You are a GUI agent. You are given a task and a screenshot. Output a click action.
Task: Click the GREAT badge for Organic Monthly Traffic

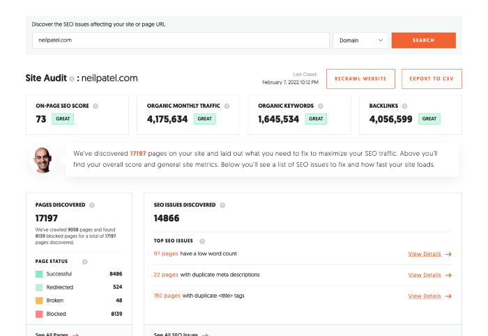[205, 119]
